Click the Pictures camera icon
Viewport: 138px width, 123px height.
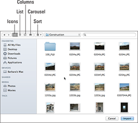[5, 58]
